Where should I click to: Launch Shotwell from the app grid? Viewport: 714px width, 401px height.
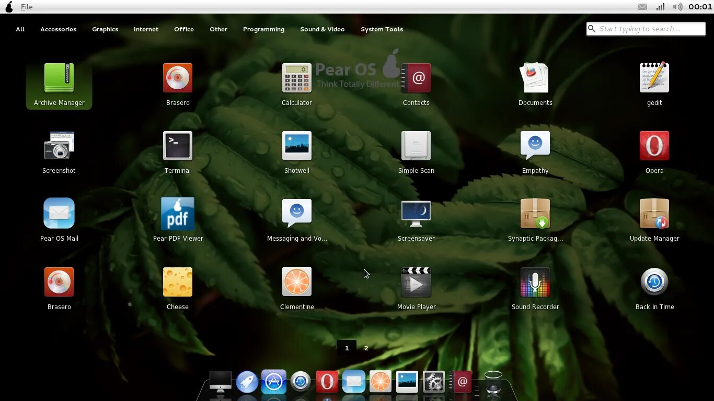(x=297, y=152)
